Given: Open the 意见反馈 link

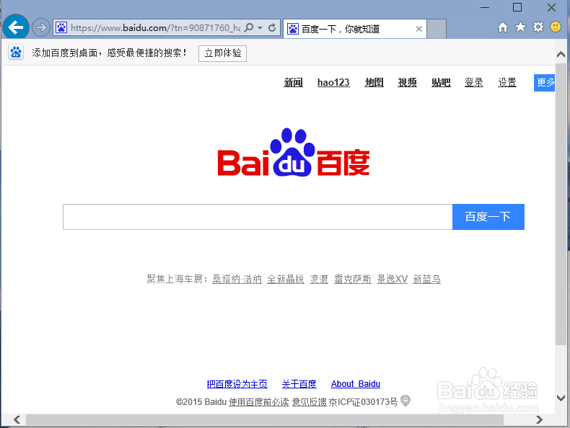Looking at the screenshot, I should coord(310,402).
